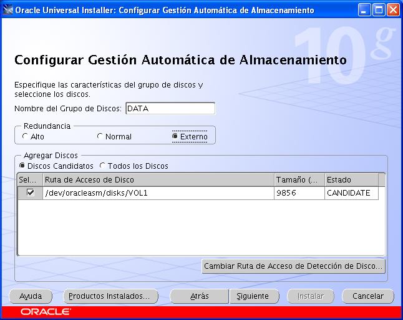Click the Oracle Installer title bar icon

click(7, 10)
